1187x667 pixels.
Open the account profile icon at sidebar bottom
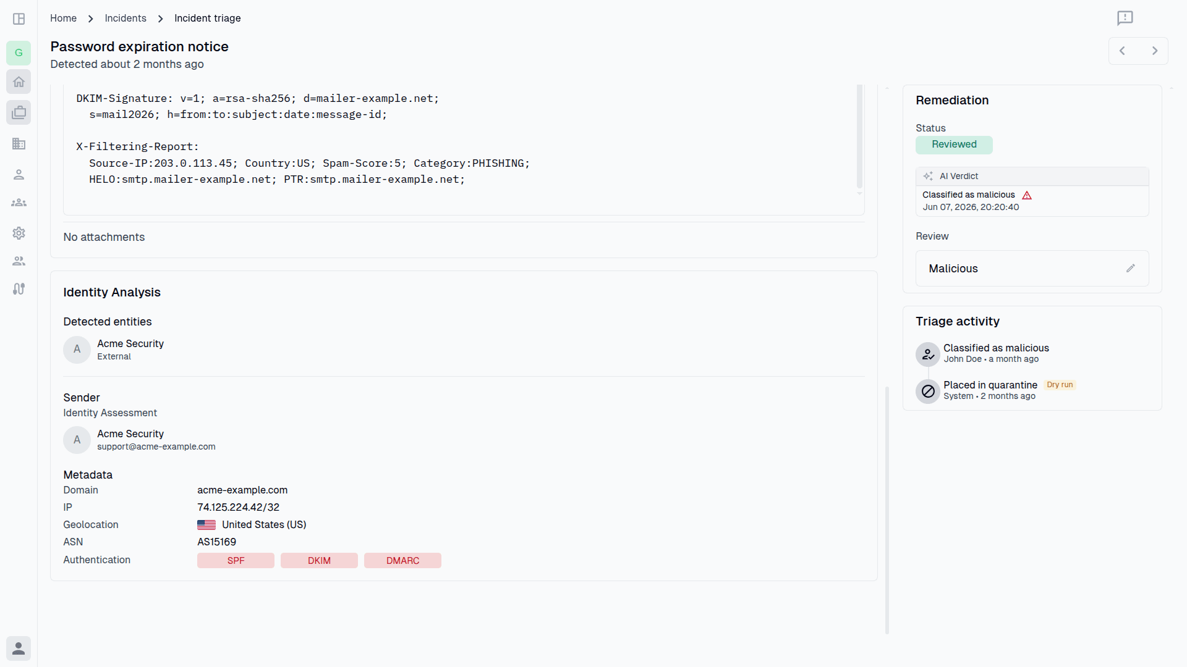[x=19, y=648]
